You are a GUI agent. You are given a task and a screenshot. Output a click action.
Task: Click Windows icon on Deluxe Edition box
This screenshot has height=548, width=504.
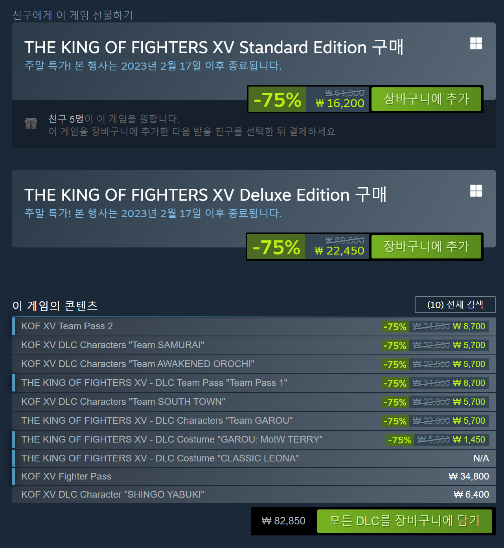click(x=476, y=191)
